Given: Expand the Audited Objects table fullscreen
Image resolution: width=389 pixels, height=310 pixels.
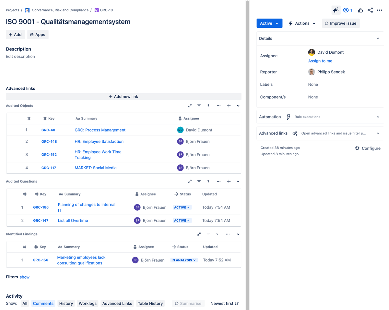Looking at the screenshot, I should [x=190, y=106].
